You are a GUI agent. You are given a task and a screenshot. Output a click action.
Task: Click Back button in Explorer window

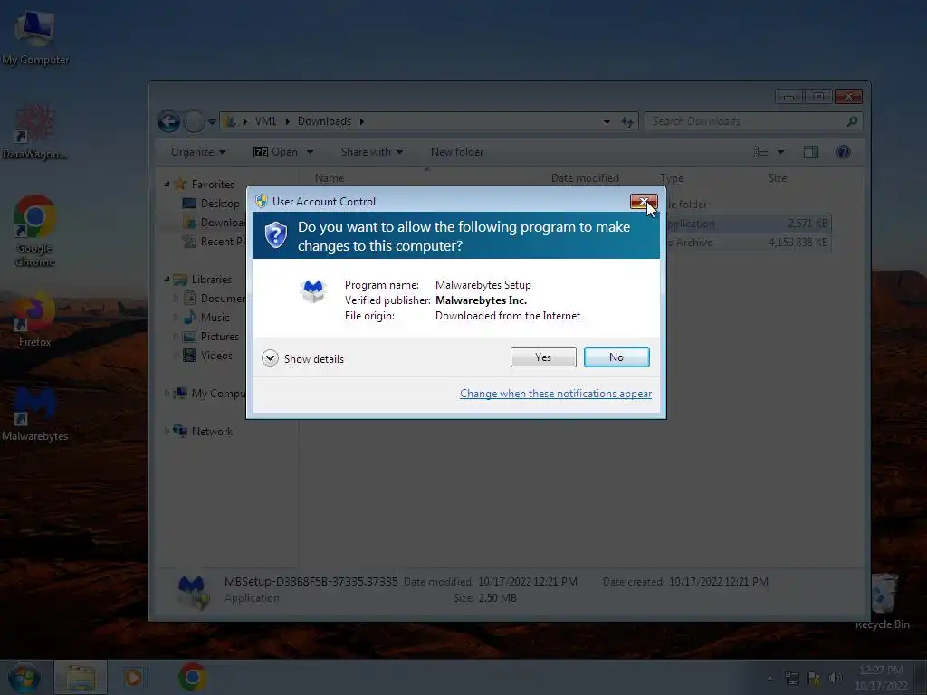[x=168, y=122]
